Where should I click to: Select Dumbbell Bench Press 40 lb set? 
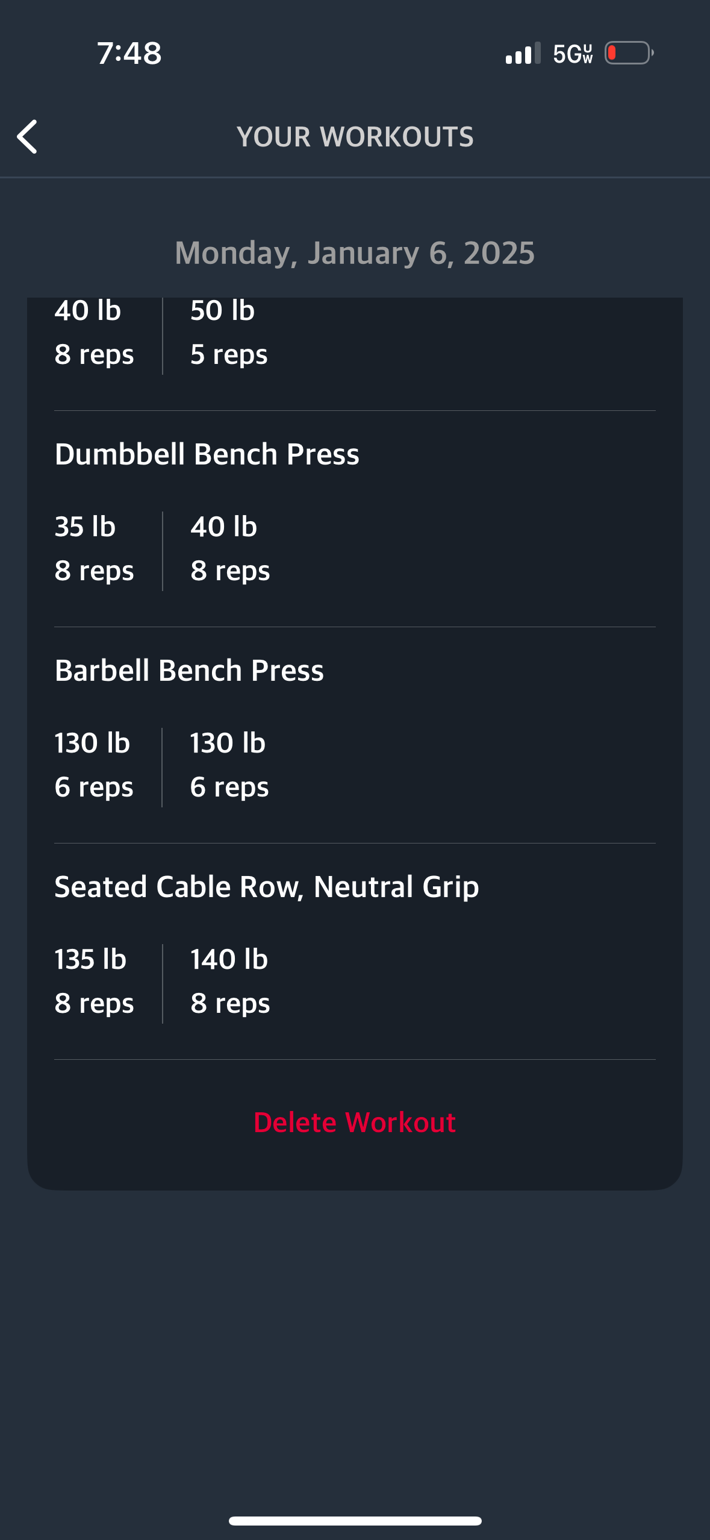click(230, 549)
